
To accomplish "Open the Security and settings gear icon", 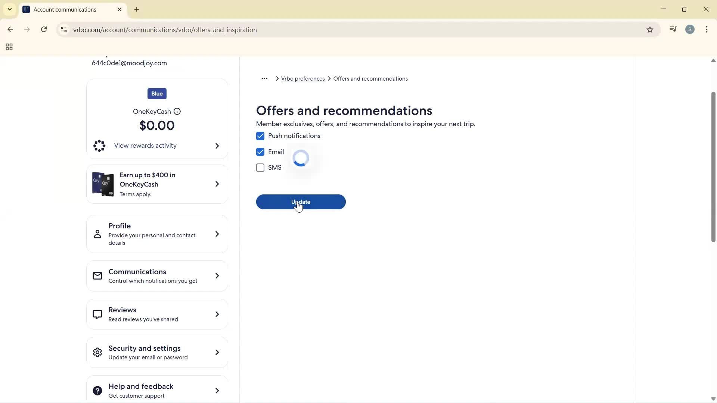I will coord(97,352).
